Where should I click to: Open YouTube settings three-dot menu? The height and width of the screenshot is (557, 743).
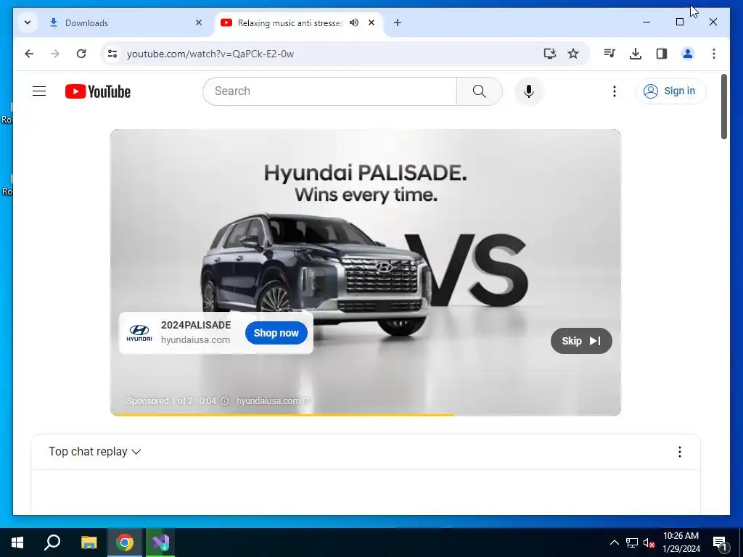(x=614, y=91)
